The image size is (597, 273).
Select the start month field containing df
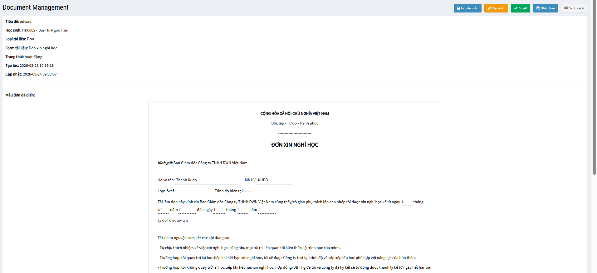click(163, 210)
